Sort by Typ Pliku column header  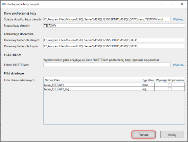[x=148, y=80]
